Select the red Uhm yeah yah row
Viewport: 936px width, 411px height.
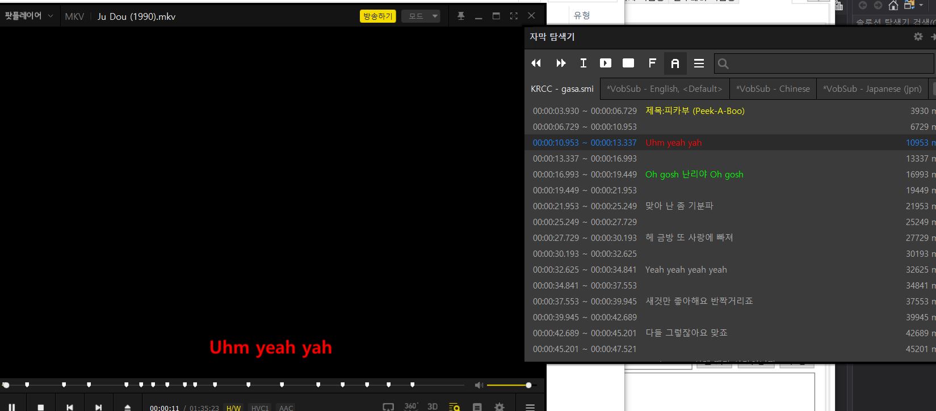point(730,142)
